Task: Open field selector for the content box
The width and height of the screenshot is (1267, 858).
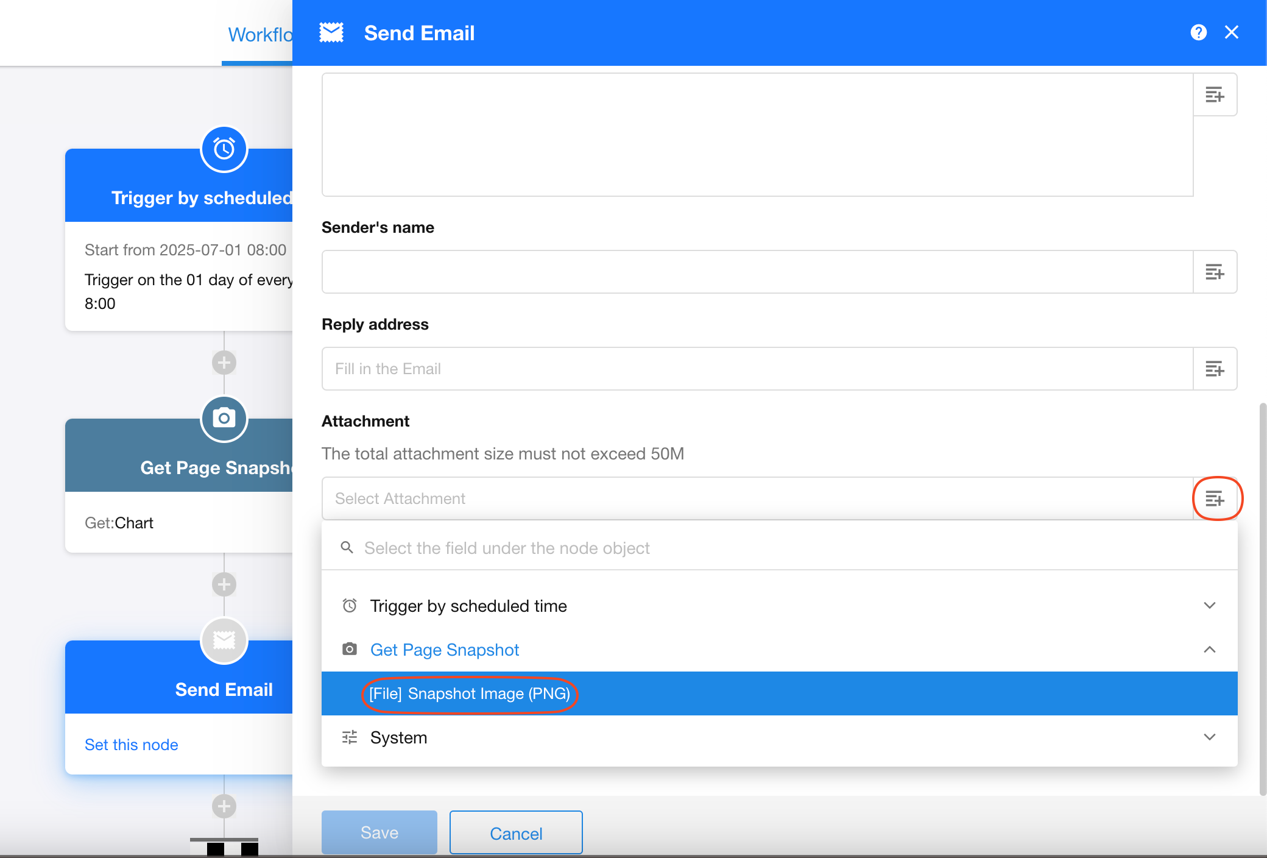Action: tap(1215, 94)
